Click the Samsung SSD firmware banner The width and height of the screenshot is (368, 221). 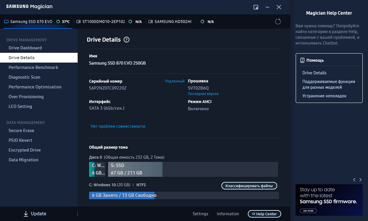(x=329, y=200)
